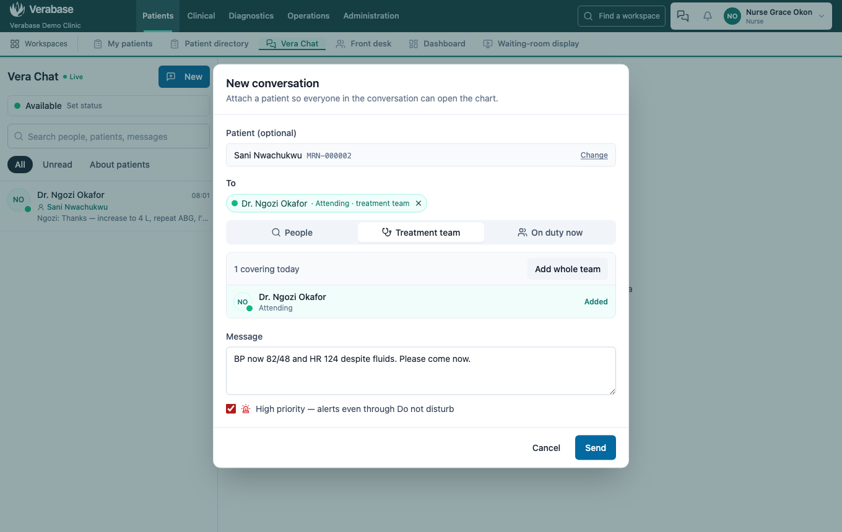Show All conversations filter

pos(20,165)
